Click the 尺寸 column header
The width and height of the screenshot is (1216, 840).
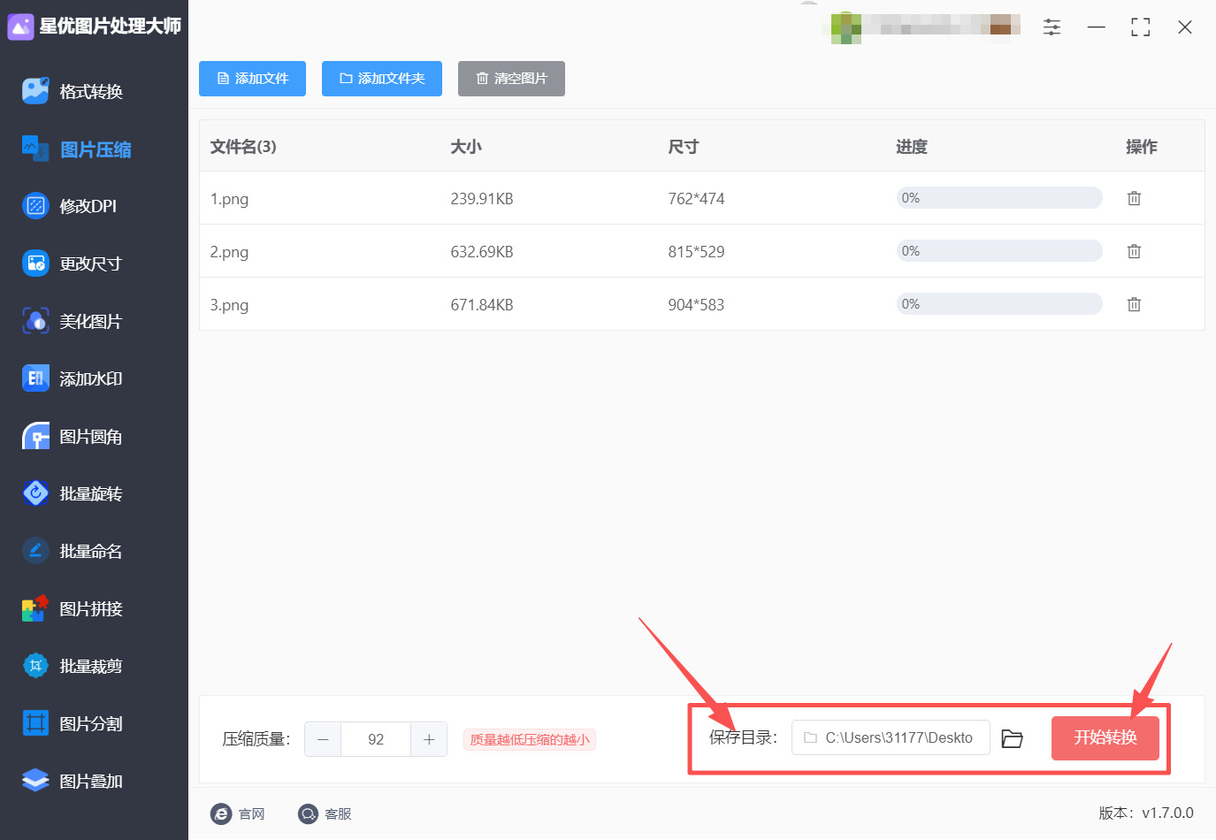(684, 147)
